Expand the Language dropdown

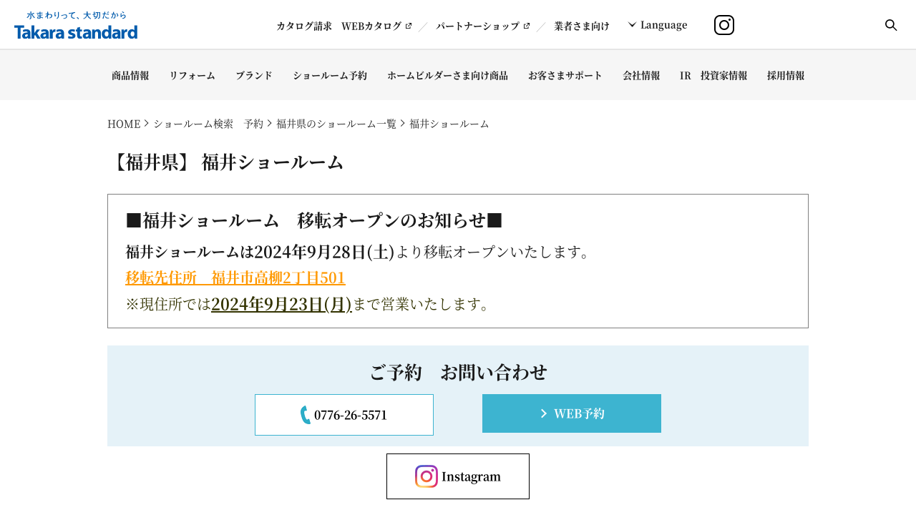click(x=658, y=25)
